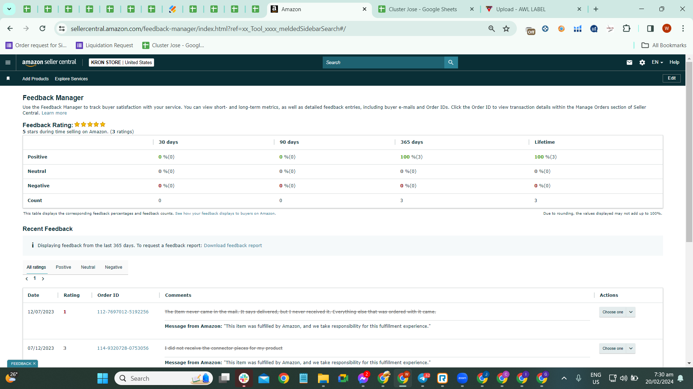Open Choose one dropdown for order 114-9320728-0753056

pos(617,348)
